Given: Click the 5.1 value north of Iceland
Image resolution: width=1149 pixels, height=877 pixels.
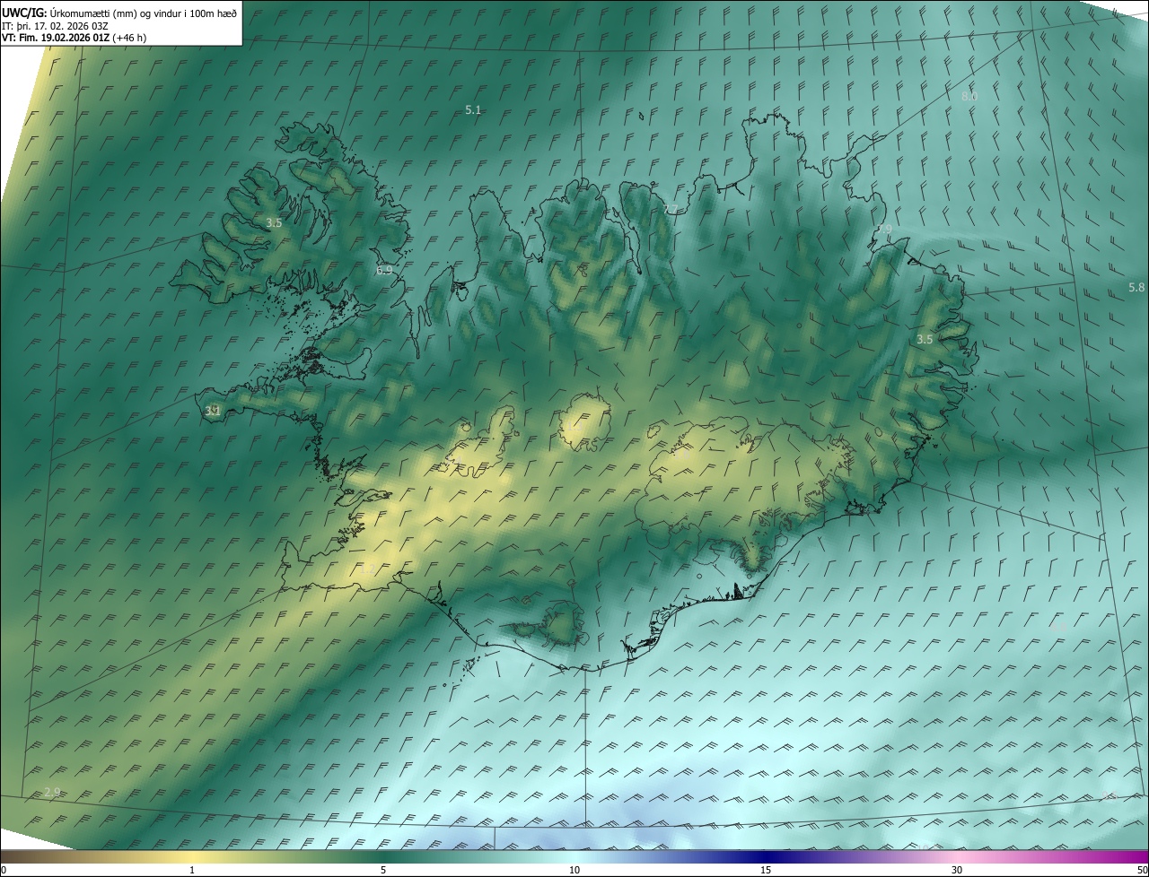Looking at the screenshot, I should click(473, 109).
